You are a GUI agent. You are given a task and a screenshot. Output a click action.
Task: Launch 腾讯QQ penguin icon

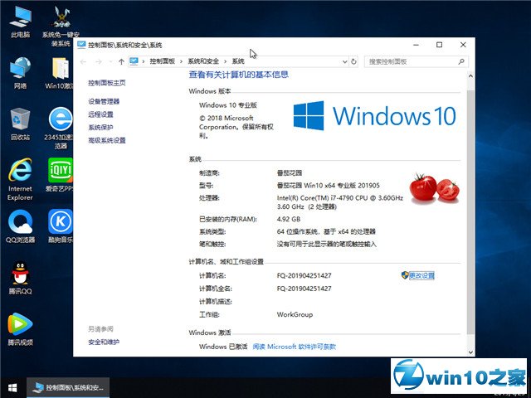click(x=20, y=278)
